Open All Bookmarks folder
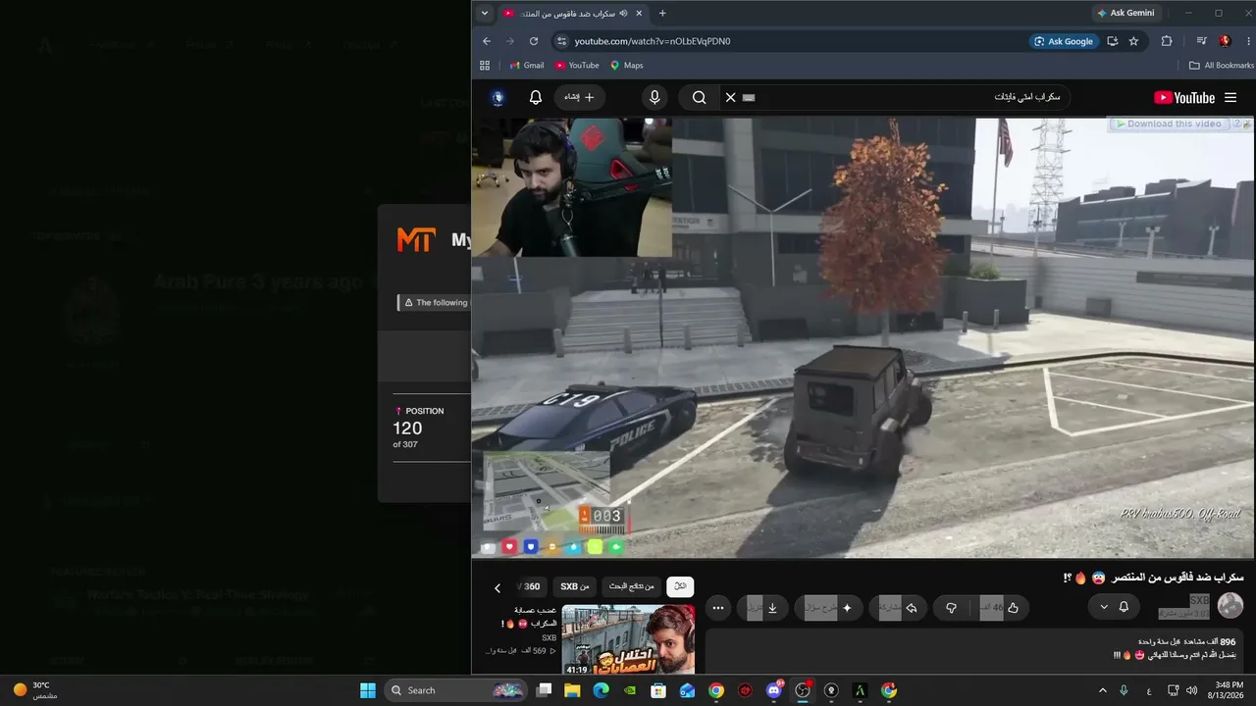Image resolution: width=1256 pixels, height=706 pixels. 1222,66
